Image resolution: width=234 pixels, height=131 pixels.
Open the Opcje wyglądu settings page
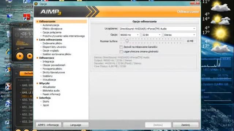(51, 51)
